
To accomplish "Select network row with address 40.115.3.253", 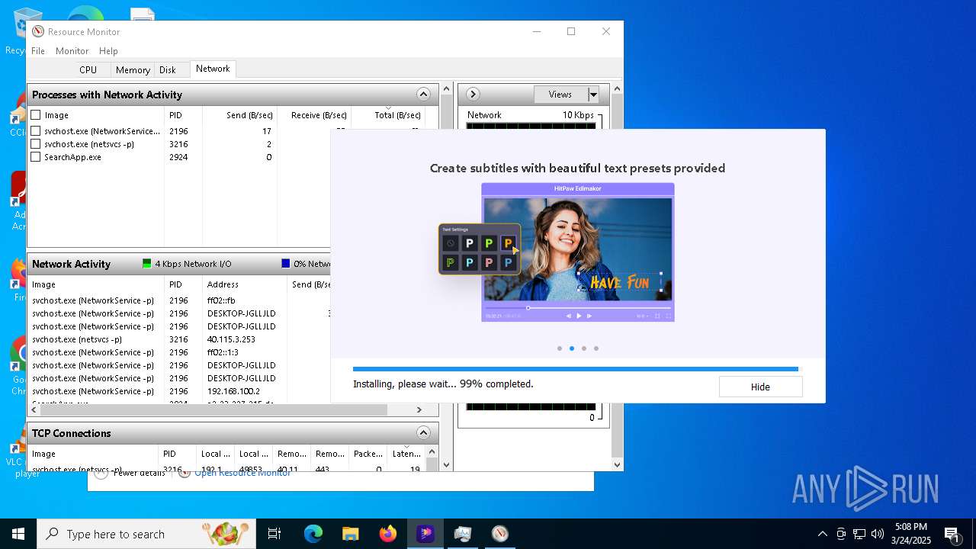I will [x=179, y=339].
